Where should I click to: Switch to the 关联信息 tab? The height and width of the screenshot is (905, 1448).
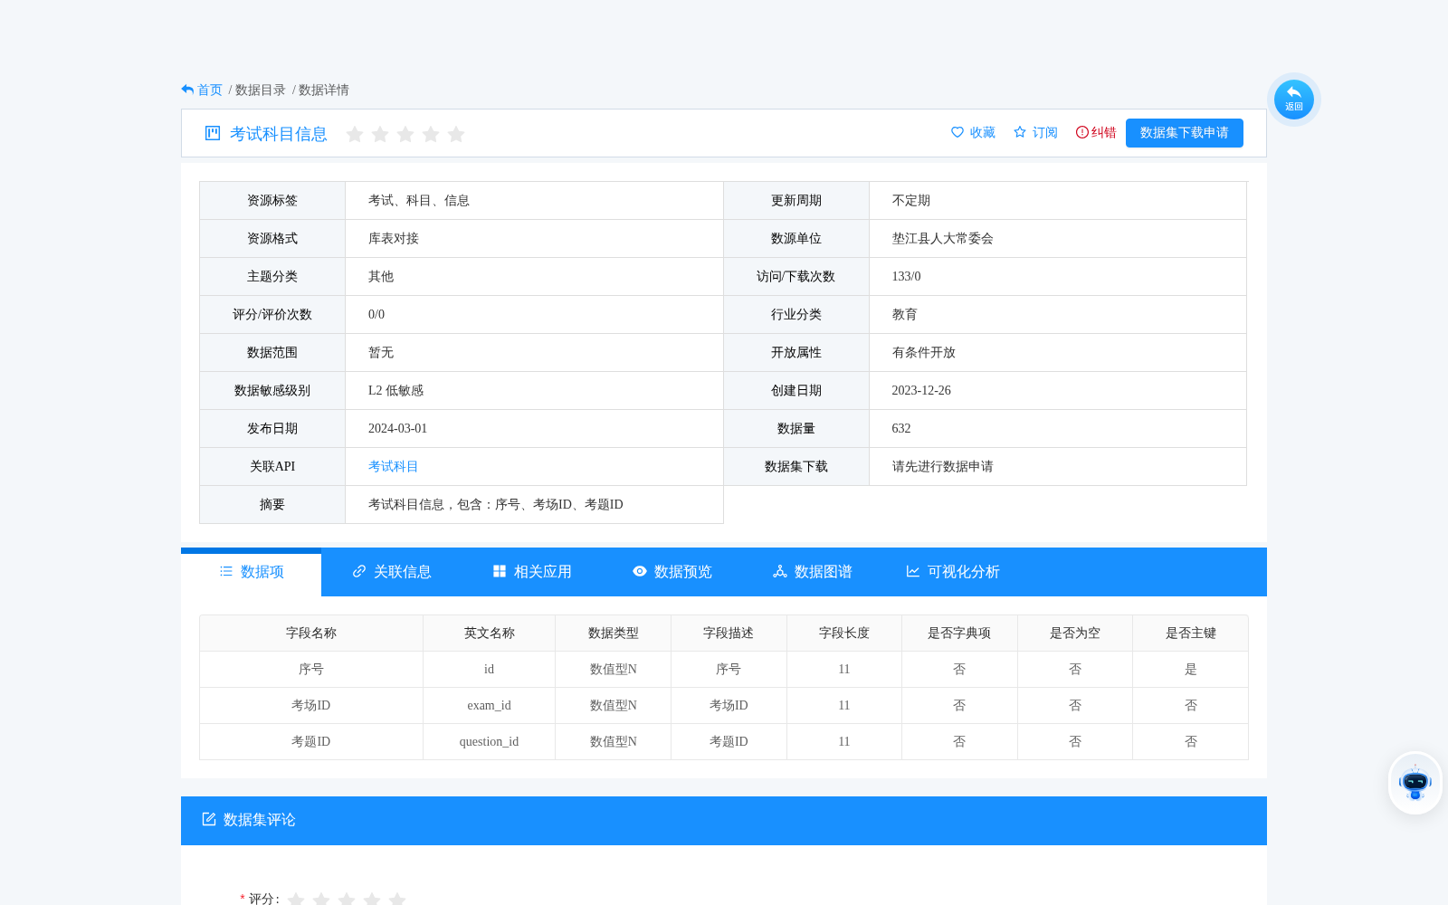click(392, 572)
